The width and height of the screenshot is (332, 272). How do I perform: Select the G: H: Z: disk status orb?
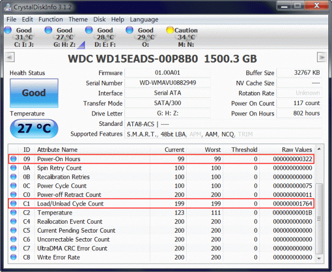(48, 30)
